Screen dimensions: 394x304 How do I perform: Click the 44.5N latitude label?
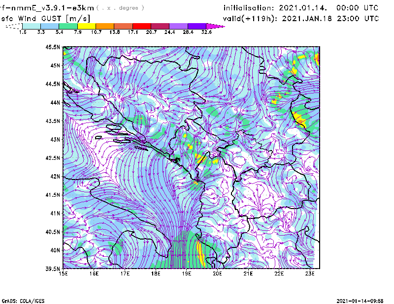pyautogui.click(x=53, y=84)
